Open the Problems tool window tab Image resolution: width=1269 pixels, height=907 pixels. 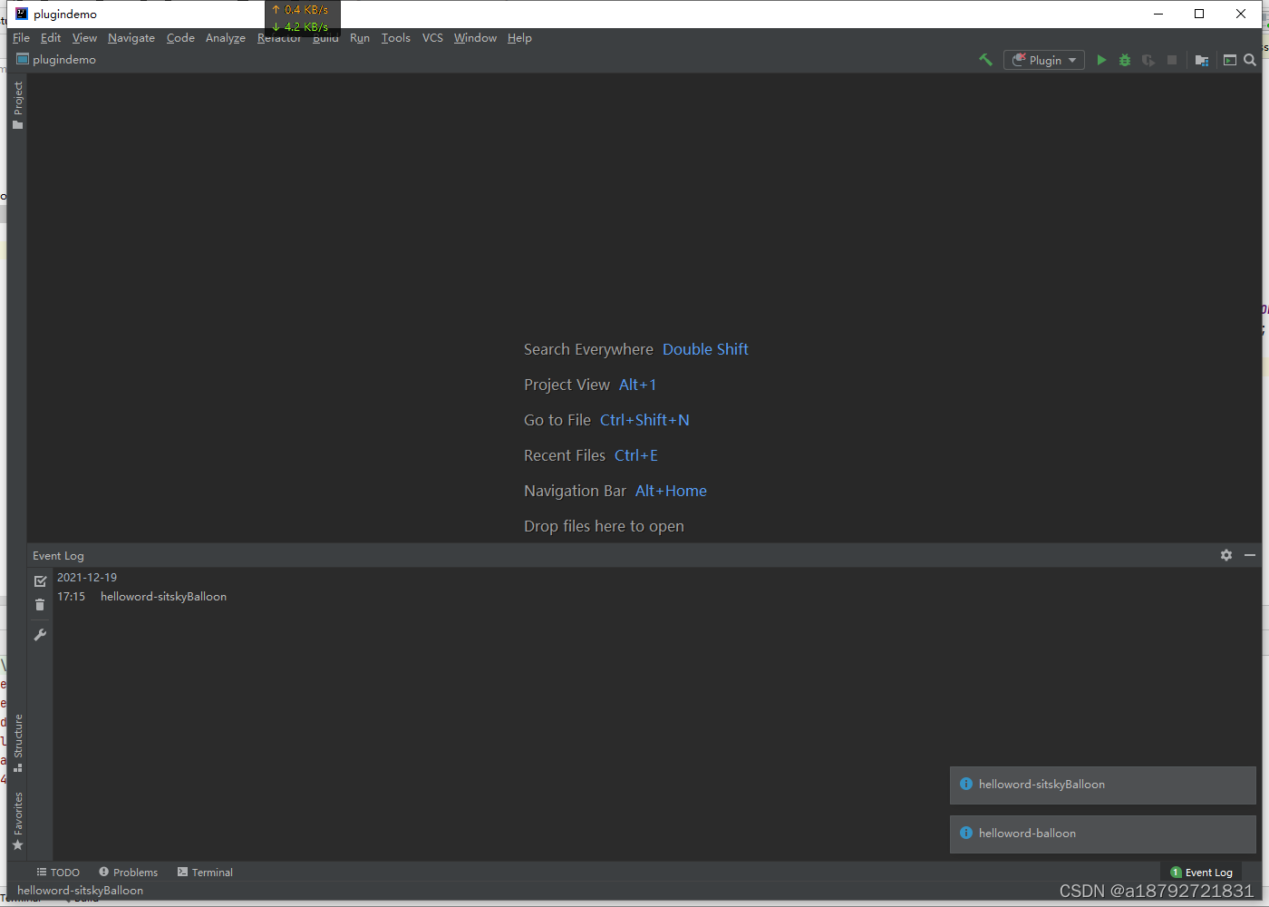128,873
